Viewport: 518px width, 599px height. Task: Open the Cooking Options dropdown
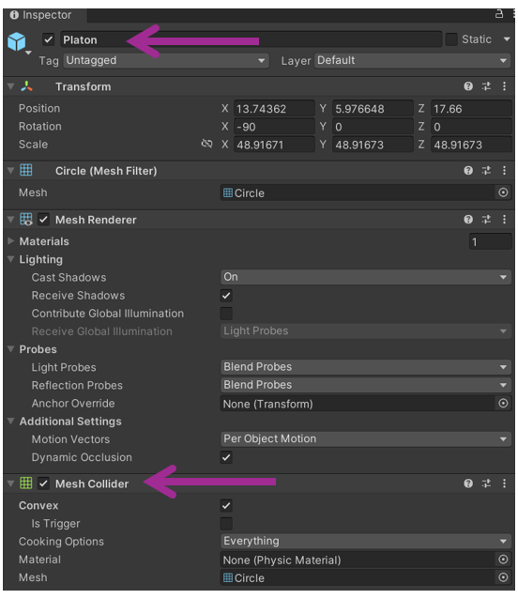pos(366,541)
